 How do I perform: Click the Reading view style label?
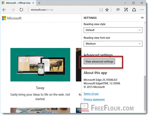tap(94, 24)
